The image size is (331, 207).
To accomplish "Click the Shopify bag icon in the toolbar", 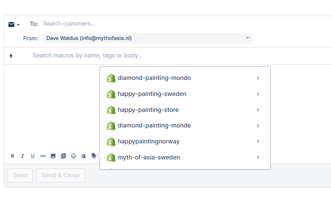I will coord(84,156).
